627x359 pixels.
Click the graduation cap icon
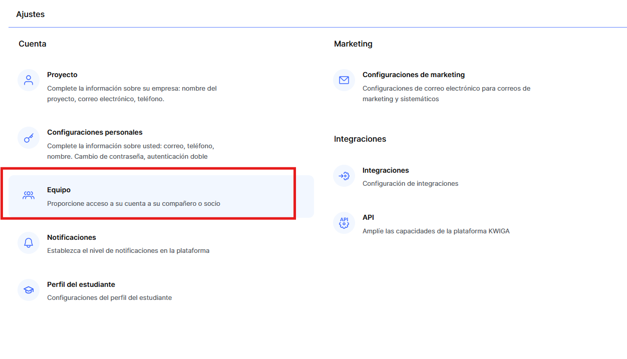click(29, 290)
